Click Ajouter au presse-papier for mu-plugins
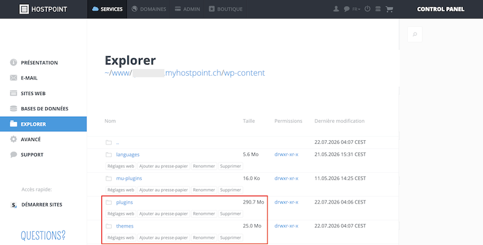Image resolution: width=483 pixels, height=245 pixels. (163, 190)
